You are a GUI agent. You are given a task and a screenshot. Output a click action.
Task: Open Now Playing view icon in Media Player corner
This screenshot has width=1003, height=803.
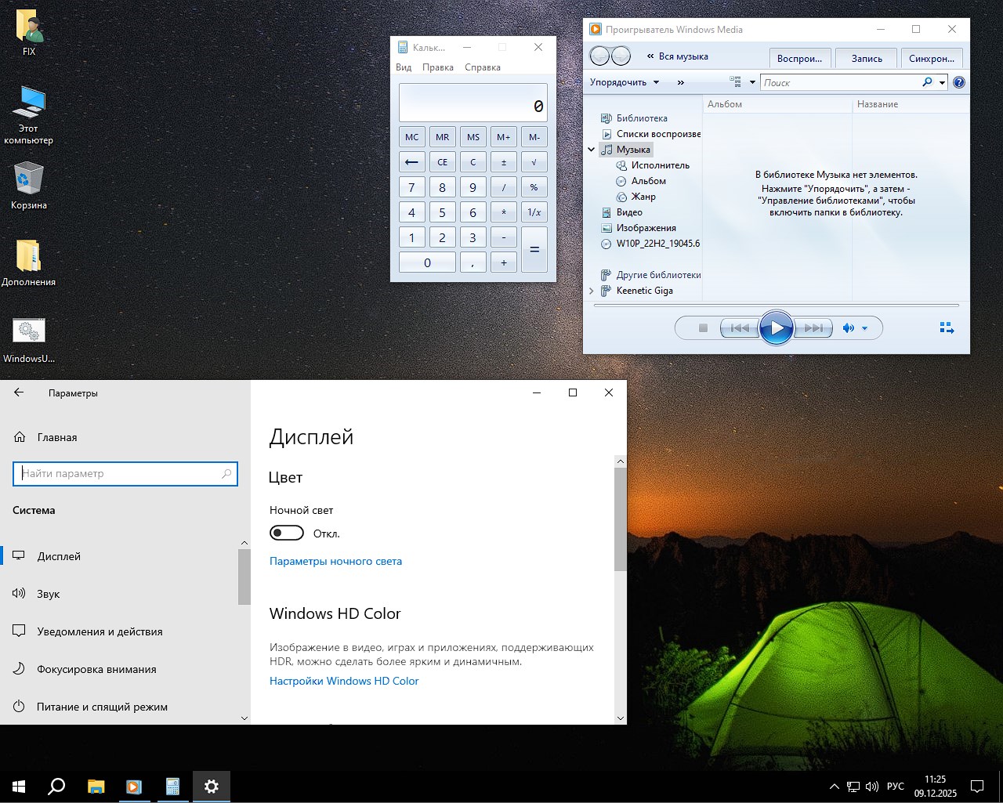pyautogui.click(x=947, y=327)
